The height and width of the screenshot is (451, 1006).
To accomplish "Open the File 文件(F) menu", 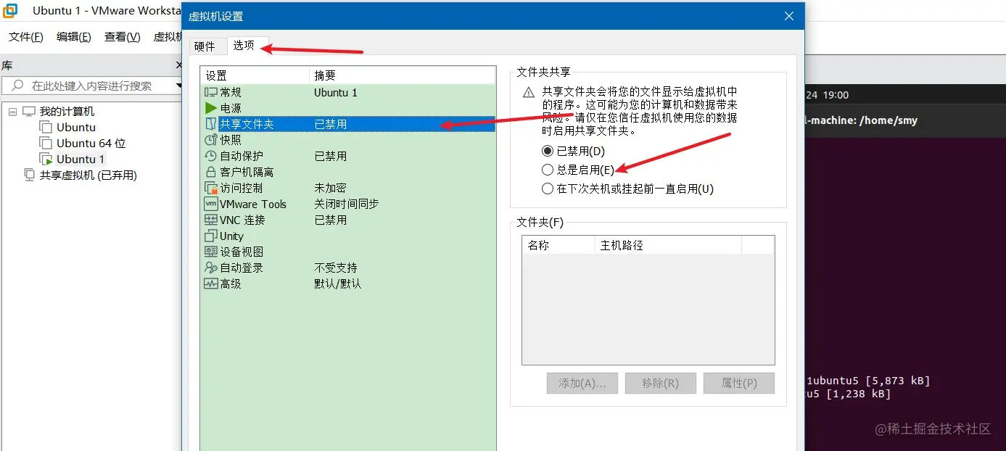I will tap(26, 37).
